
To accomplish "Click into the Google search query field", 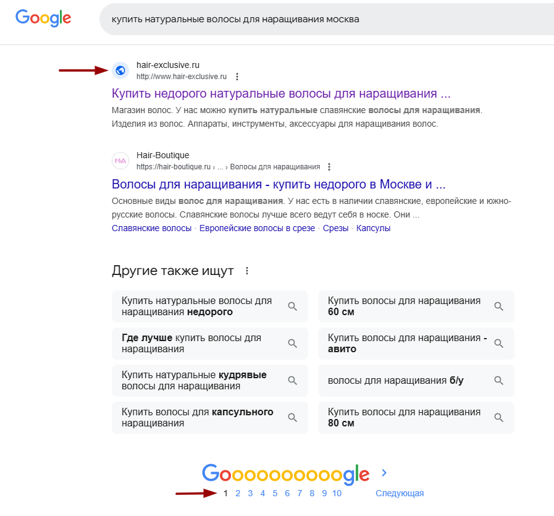I will (327, 19).
